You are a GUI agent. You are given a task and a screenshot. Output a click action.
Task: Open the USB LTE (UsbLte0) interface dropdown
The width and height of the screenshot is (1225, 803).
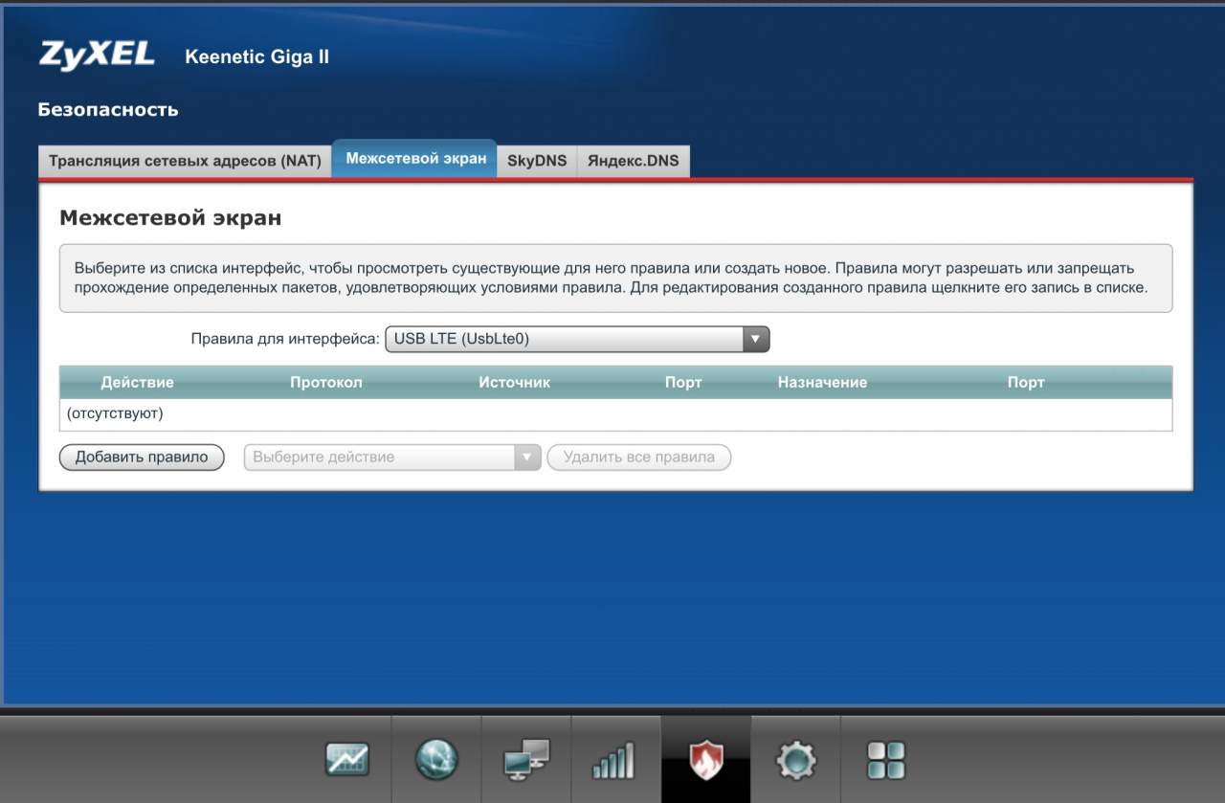tap(577, 339)
